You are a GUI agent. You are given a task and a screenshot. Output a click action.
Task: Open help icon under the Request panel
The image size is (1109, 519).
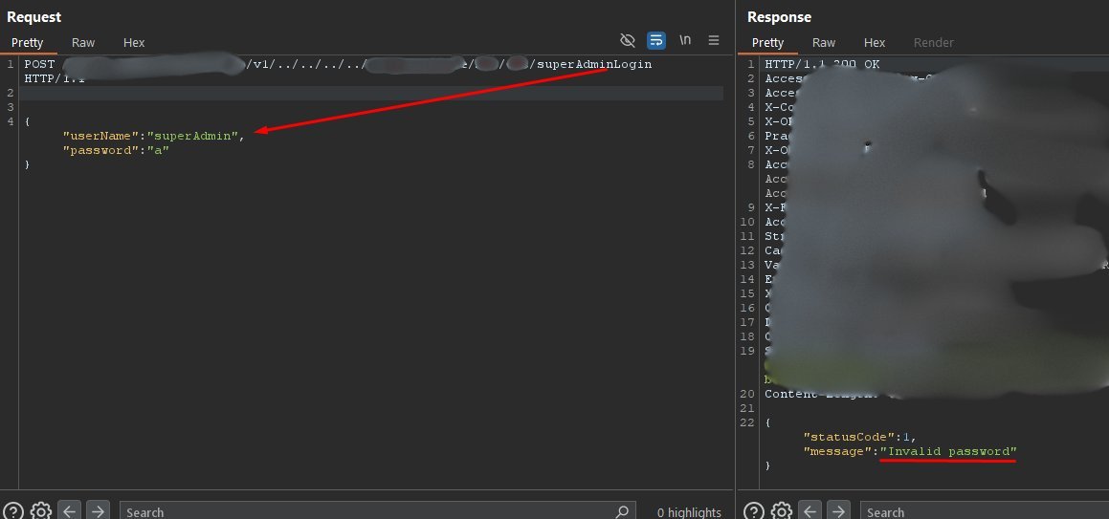13,511
